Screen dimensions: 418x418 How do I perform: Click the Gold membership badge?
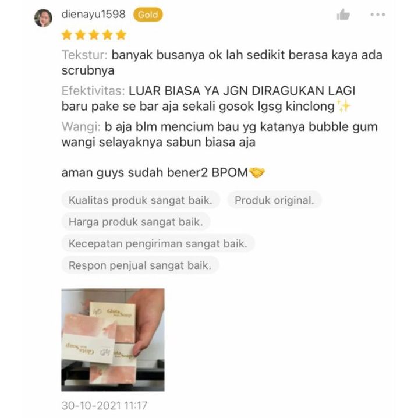click(148, 15)
